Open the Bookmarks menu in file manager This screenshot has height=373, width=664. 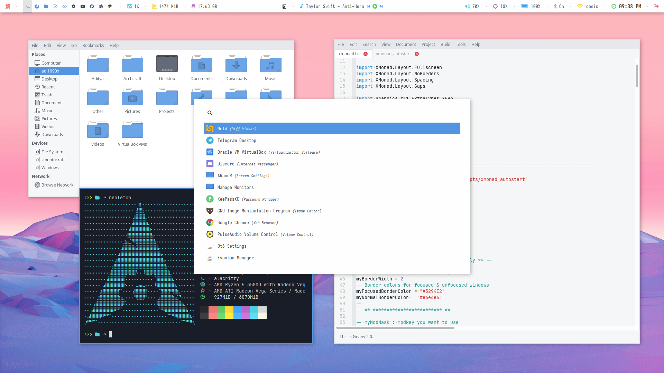(93, 46)
